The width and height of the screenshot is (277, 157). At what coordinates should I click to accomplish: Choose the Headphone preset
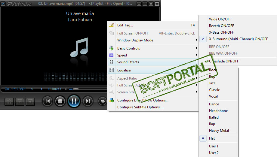[x=218, y=111]
